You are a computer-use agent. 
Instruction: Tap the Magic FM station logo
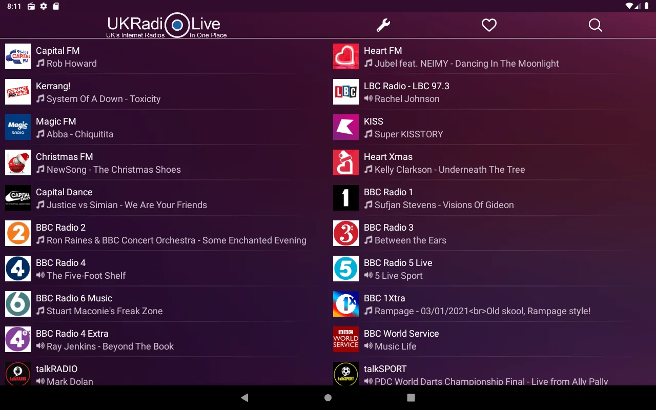18,127
